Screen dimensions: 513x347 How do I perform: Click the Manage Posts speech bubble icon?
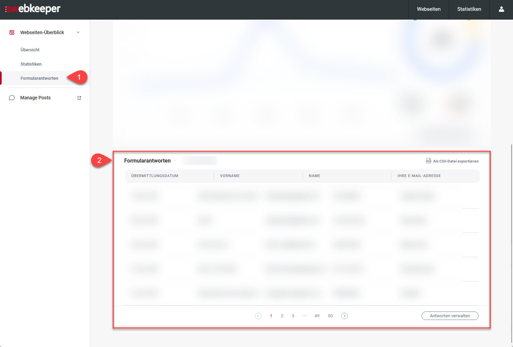pos(12,98)
